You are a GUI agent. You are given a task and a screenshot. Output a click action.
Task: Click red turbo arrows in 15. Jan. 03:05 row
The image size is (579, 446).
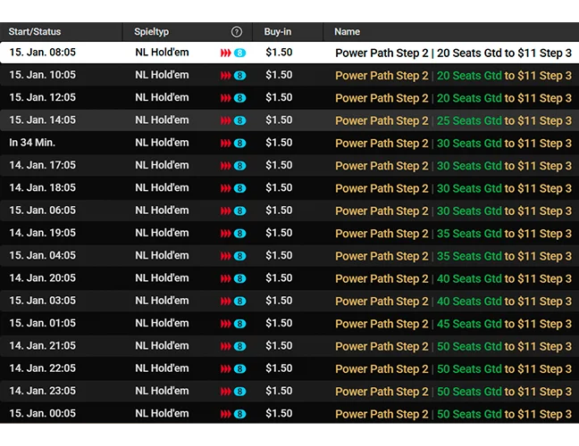coord(226,301)
